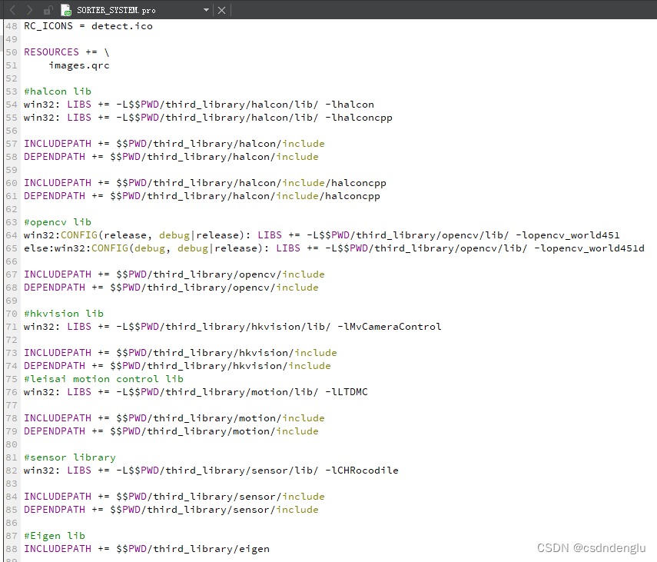Click '-lLTDMC' on line 76

tap(347, 392)
